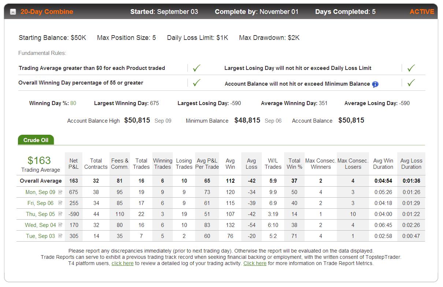Click the Overall Average row label

[x=41, y=181]
